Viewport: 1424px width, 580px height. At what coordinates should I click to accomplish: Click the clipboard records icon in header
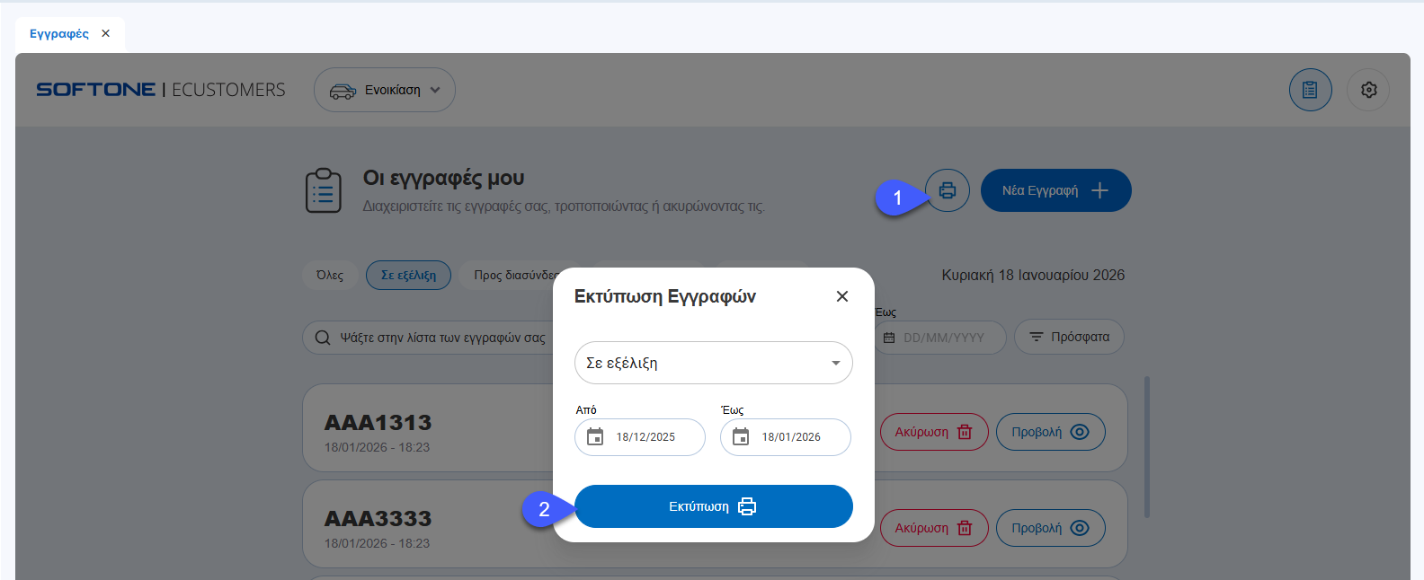[x=1310, y=90]
